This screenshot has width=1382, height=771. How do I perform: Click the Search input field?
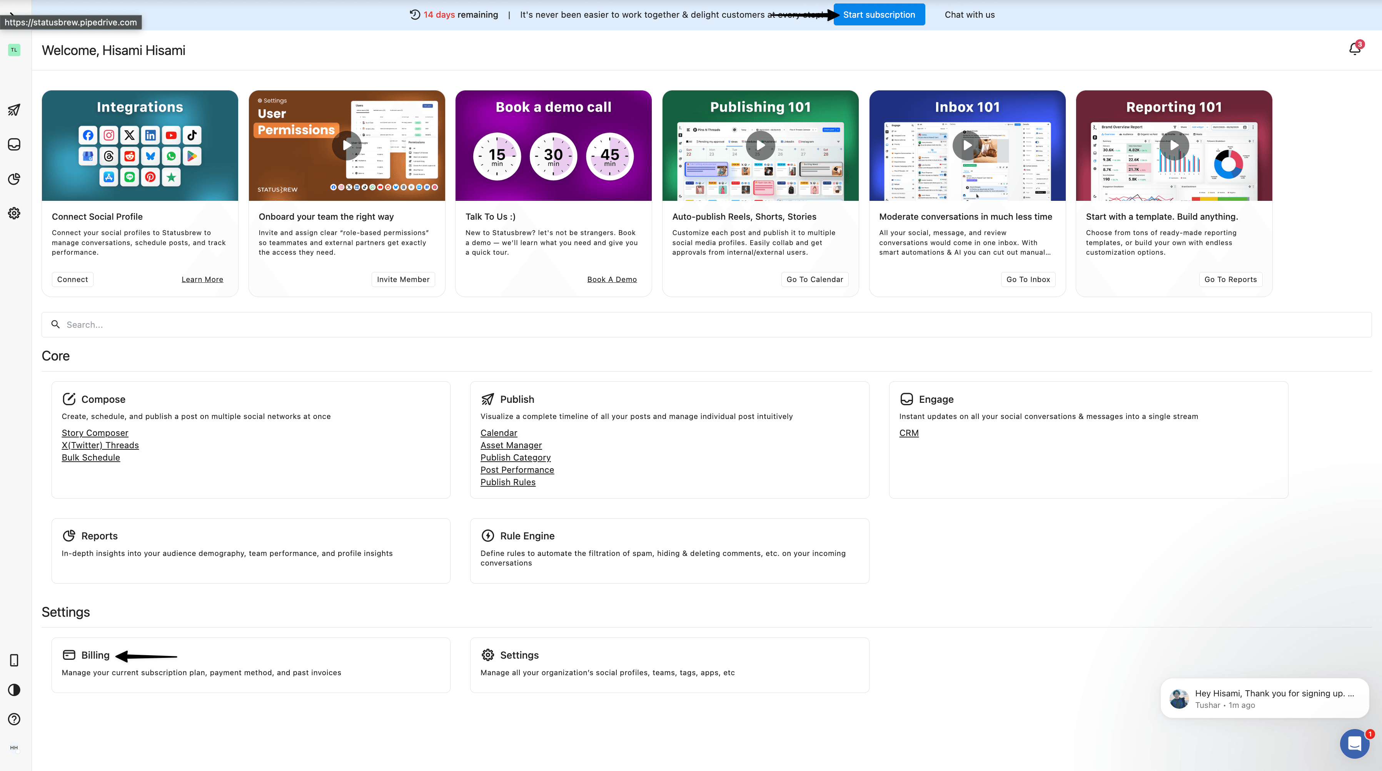pyautogui.click(x=706, y=325)
